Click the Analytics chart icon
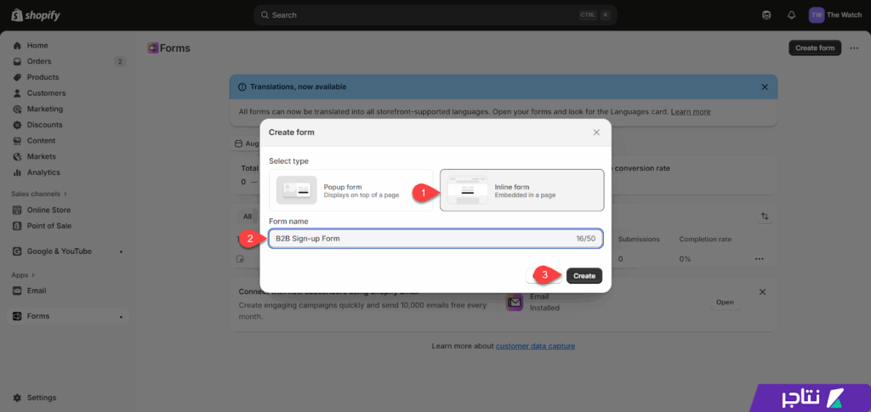Image resolution: width=871 pixels, height=412 pixels. [17, 172]
